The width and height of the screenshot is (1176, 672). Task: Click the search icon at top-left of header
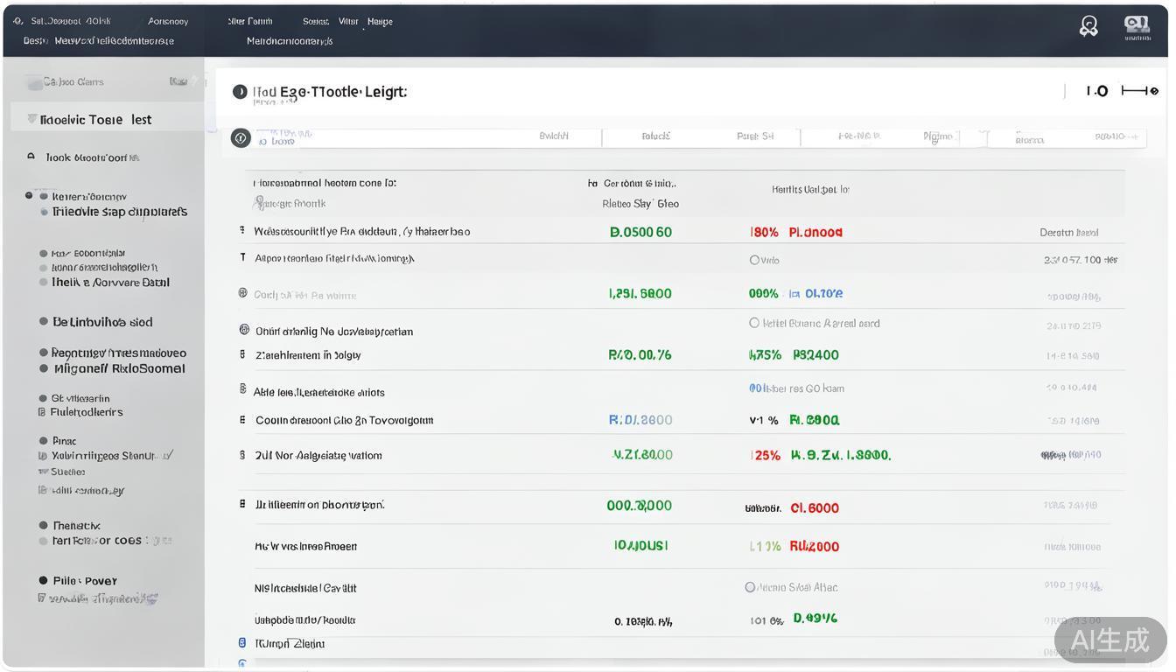coord(18,21)
